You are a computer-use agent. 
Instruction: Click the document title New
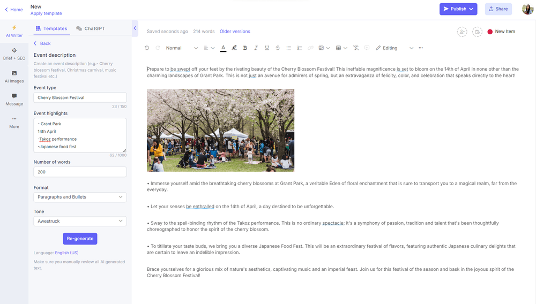coord(36,6)
